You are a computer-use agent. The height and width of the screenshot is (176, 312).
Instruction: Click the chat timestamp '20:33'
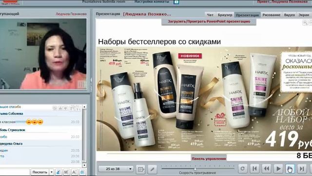click(x=75, y=122)
